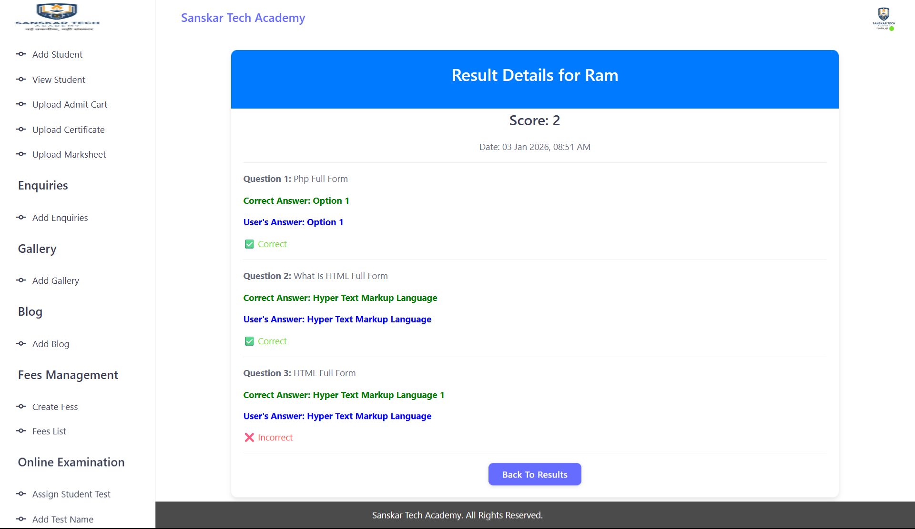
Task: Select Add Enquiries in sidebar
Action: tap(60, 218)
